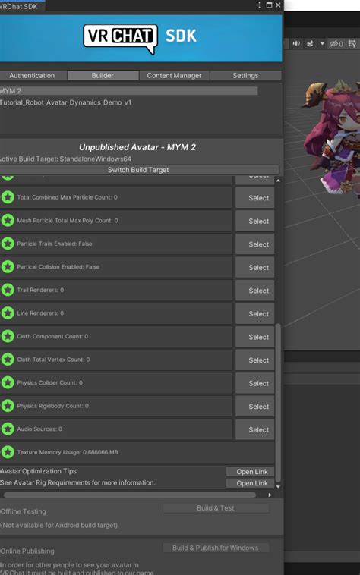Image resolution: width=360 pixels, height=575 pixels.
Task: Click scroll down arrow of stats list
Action: point(278,486)
